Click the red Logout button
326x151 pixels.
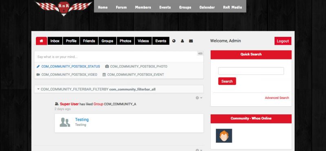pos(283,41)
